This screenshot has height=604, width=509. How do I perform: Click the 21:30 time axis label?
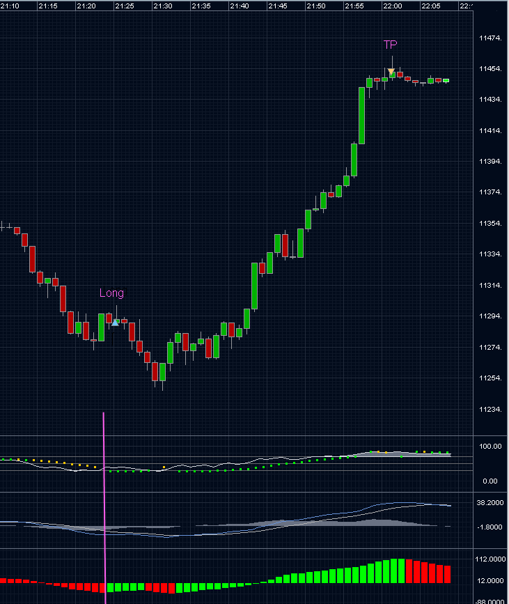162,6
